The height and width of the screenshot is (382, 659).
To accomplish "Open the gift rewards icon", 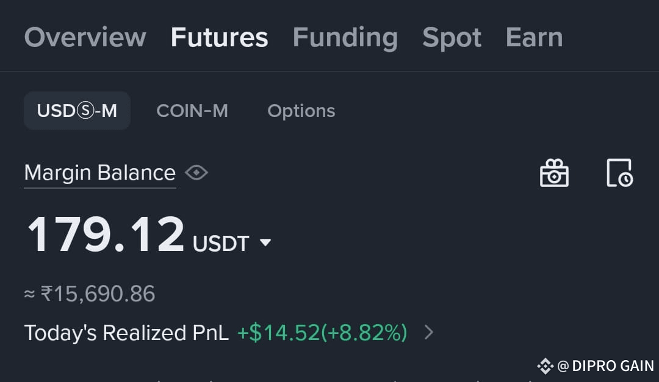I will (554, 172).
